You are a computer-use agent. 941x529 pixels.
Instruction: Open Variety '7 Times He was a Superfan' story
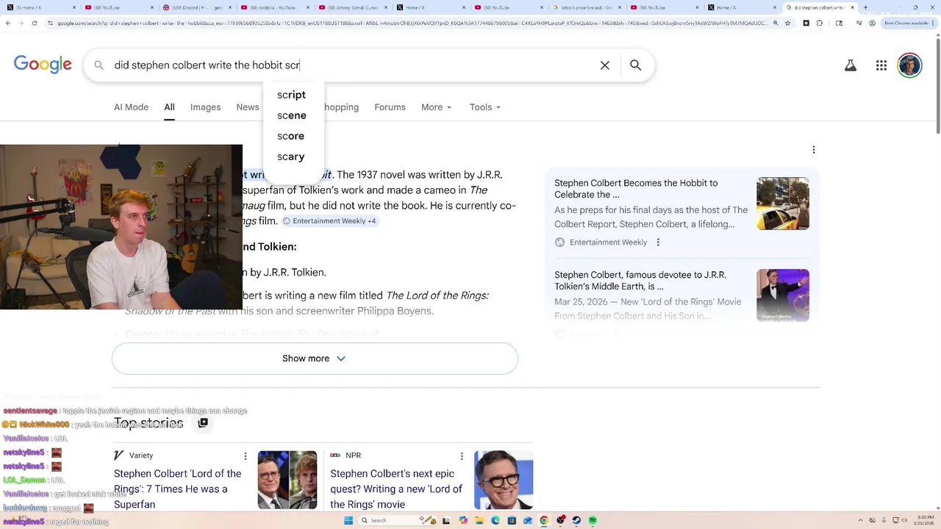click(x=177, y=489)
